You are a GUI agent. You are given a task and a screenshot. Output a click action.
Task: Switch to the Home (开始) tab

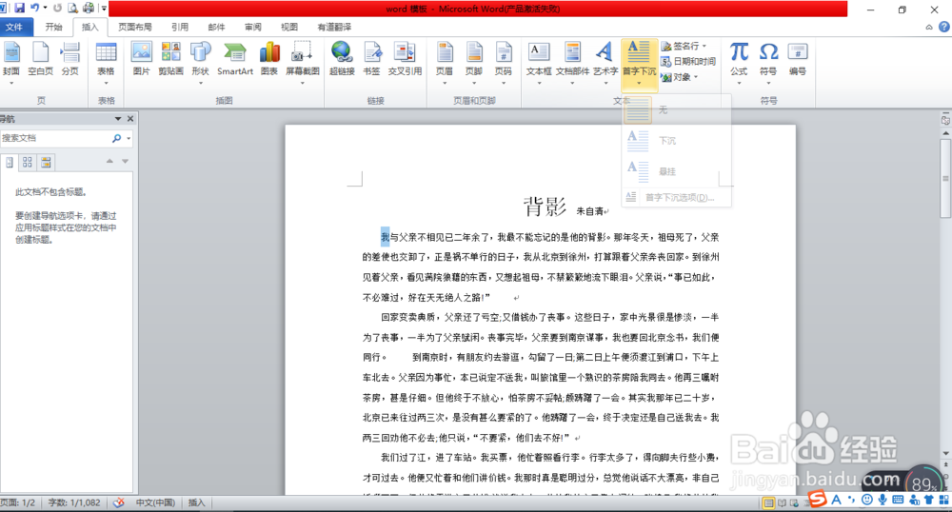point(53,27)
